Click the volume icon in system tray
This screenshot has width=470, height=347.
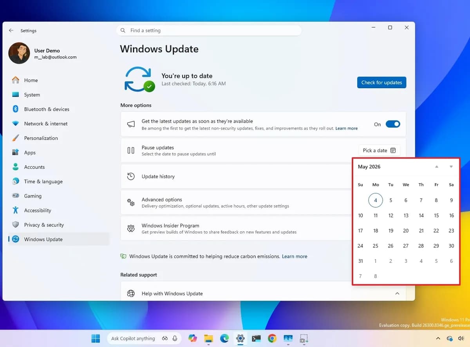point(461,339)
